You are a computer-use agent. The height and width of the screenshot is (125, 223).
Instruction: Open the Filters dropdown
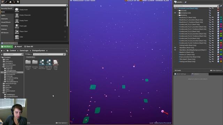29,54
